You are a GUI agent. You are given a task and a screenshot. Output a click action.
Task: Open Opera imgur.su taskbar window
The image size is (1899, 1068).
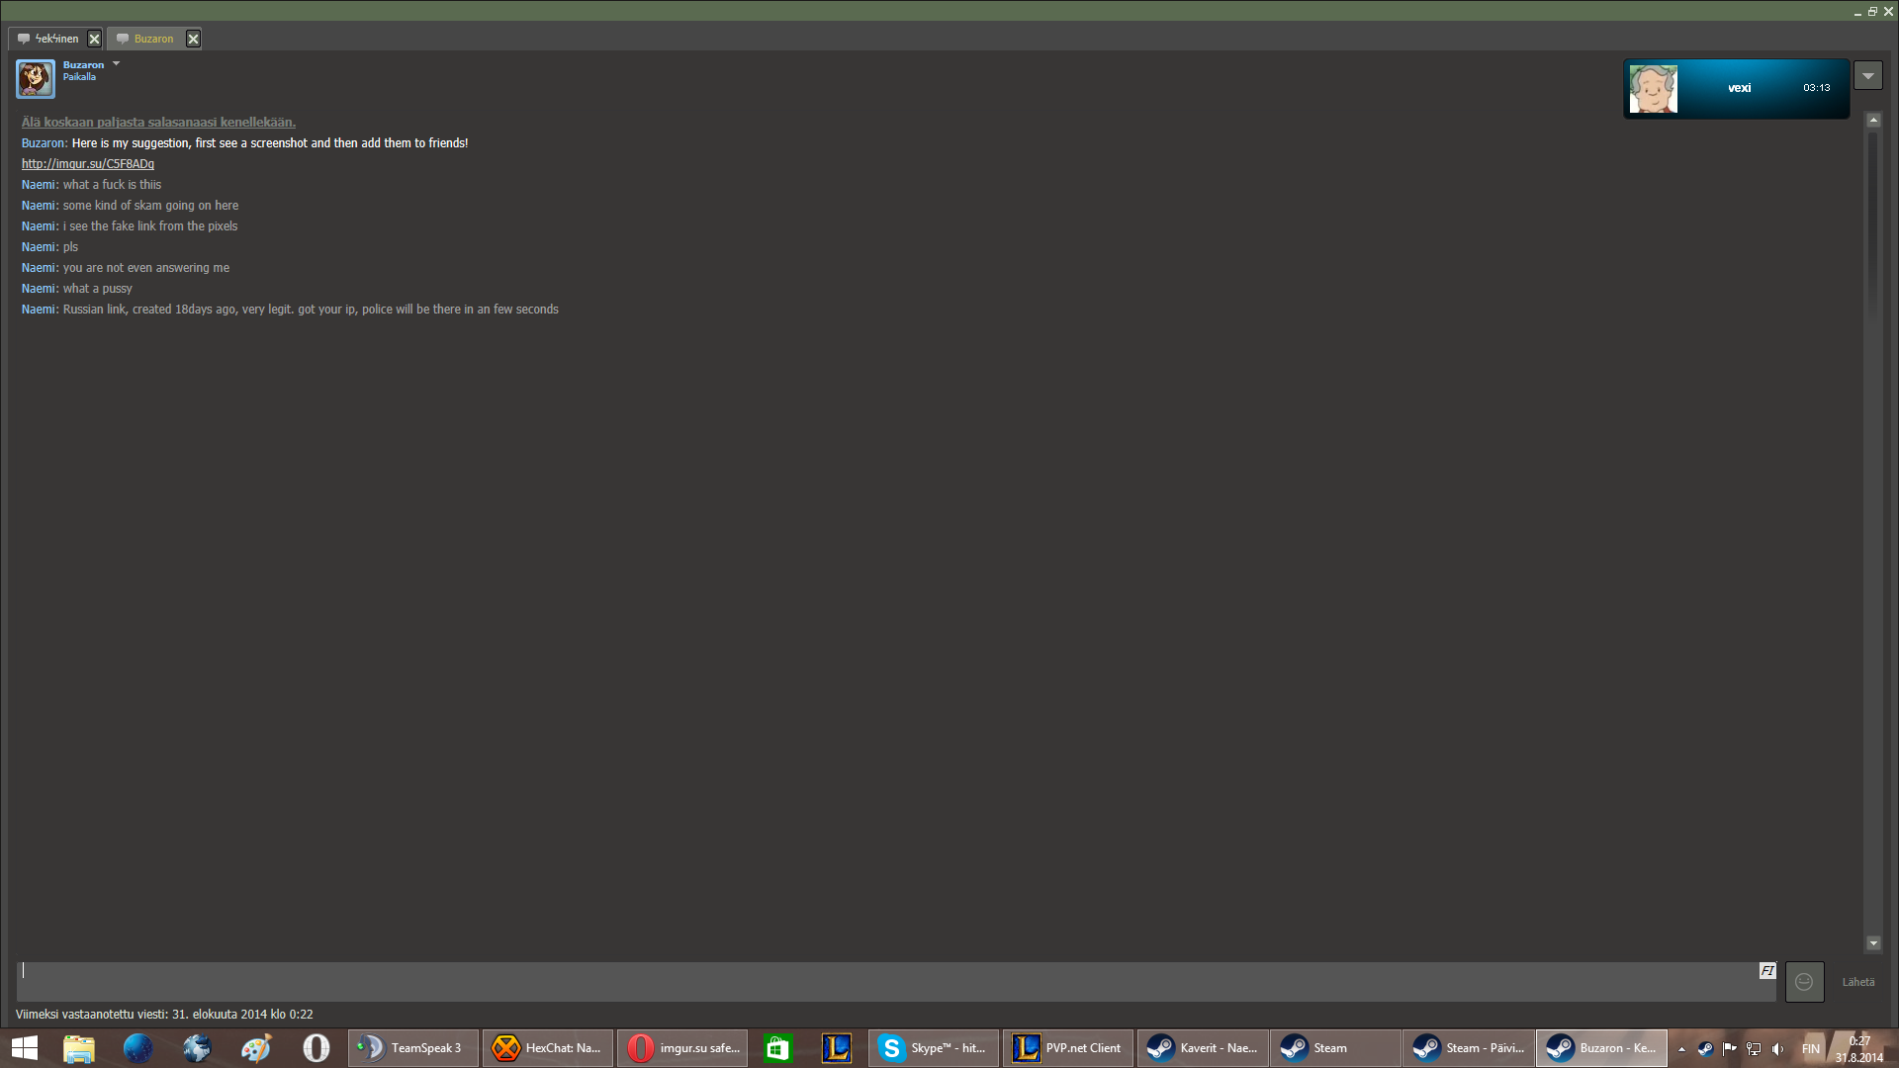(682, 1048)
